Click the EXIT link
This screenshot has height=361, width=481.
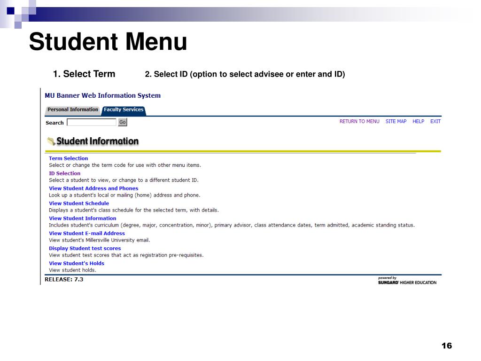click(435, 121)
